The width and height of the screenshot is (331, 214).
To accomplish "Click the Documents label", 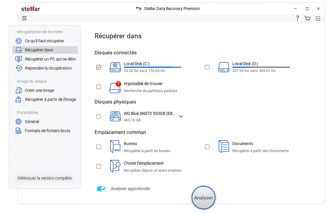I will (242, 144).
